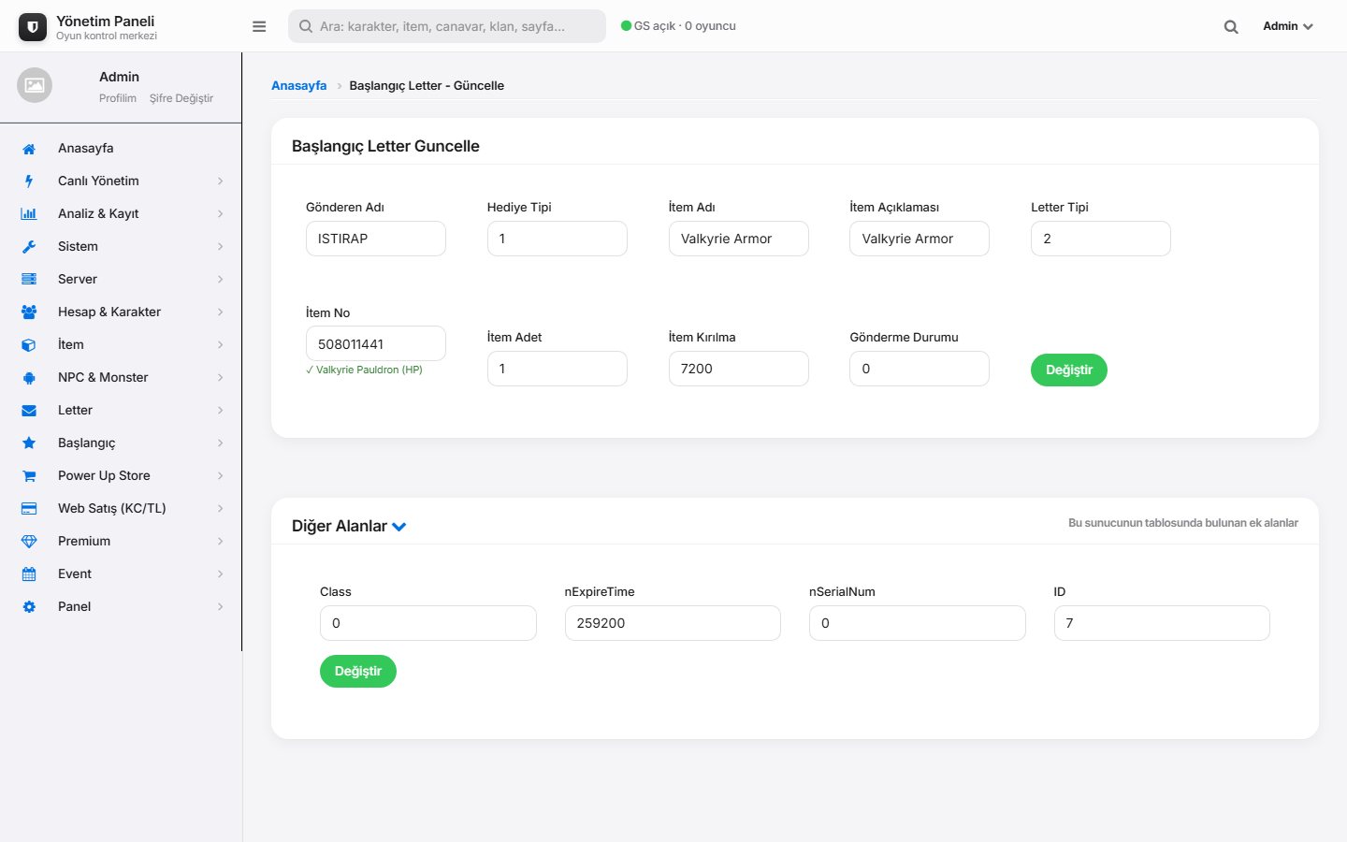Click the home icon beside Anasayfa
Screen dimensions: 1347x842
tap(29, 149)
